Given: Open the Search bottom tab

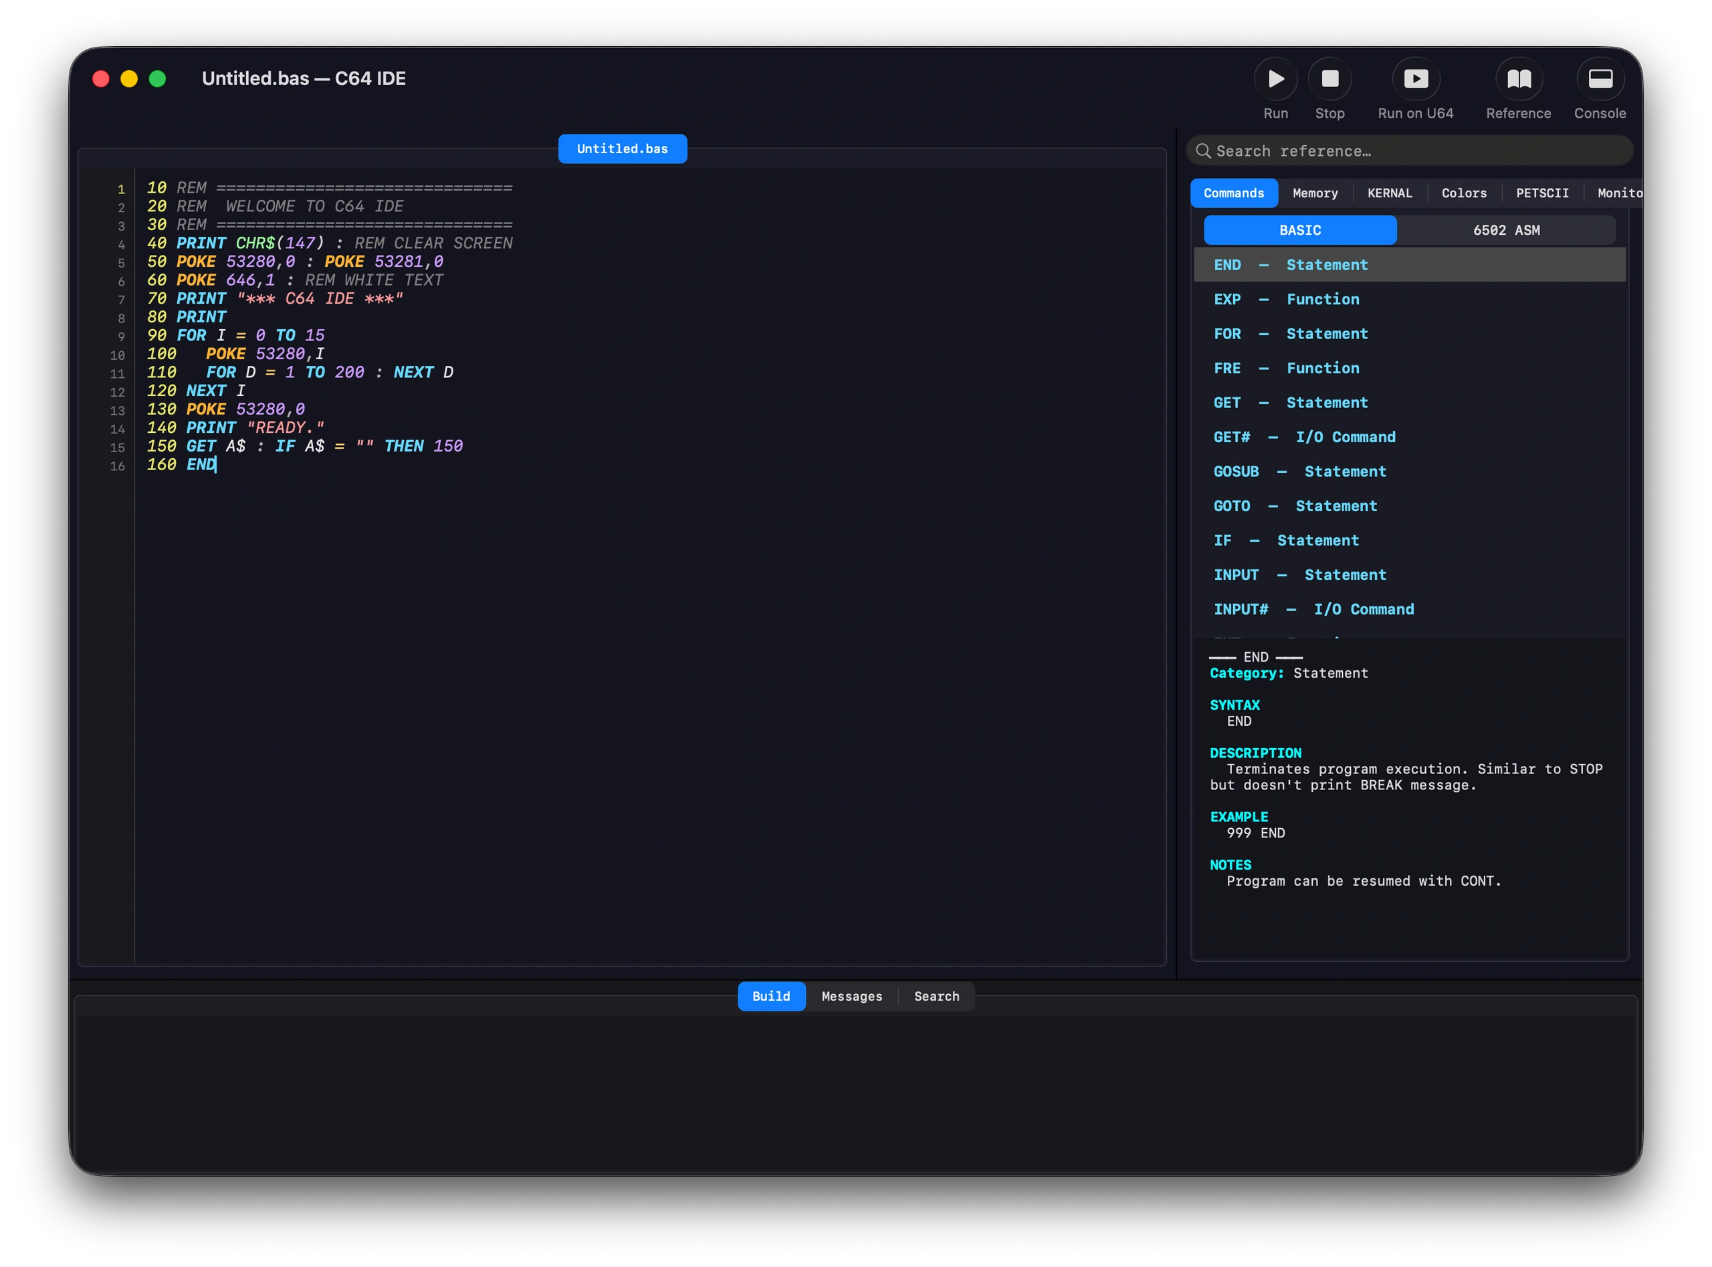Looking at the screenshot, I should tap(936, 996).
